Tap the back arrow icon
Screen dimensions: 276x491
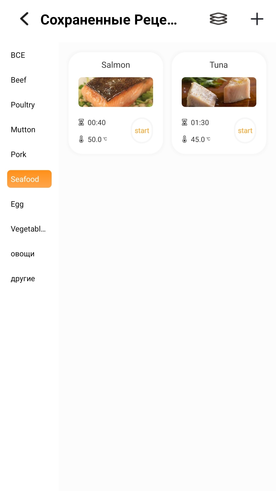[x=25, y=19]
